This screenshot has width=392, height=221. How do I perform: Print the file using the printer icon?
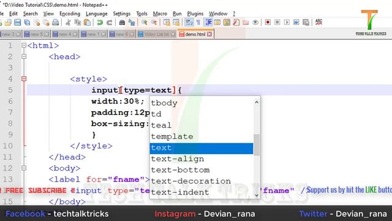[55, 23]
